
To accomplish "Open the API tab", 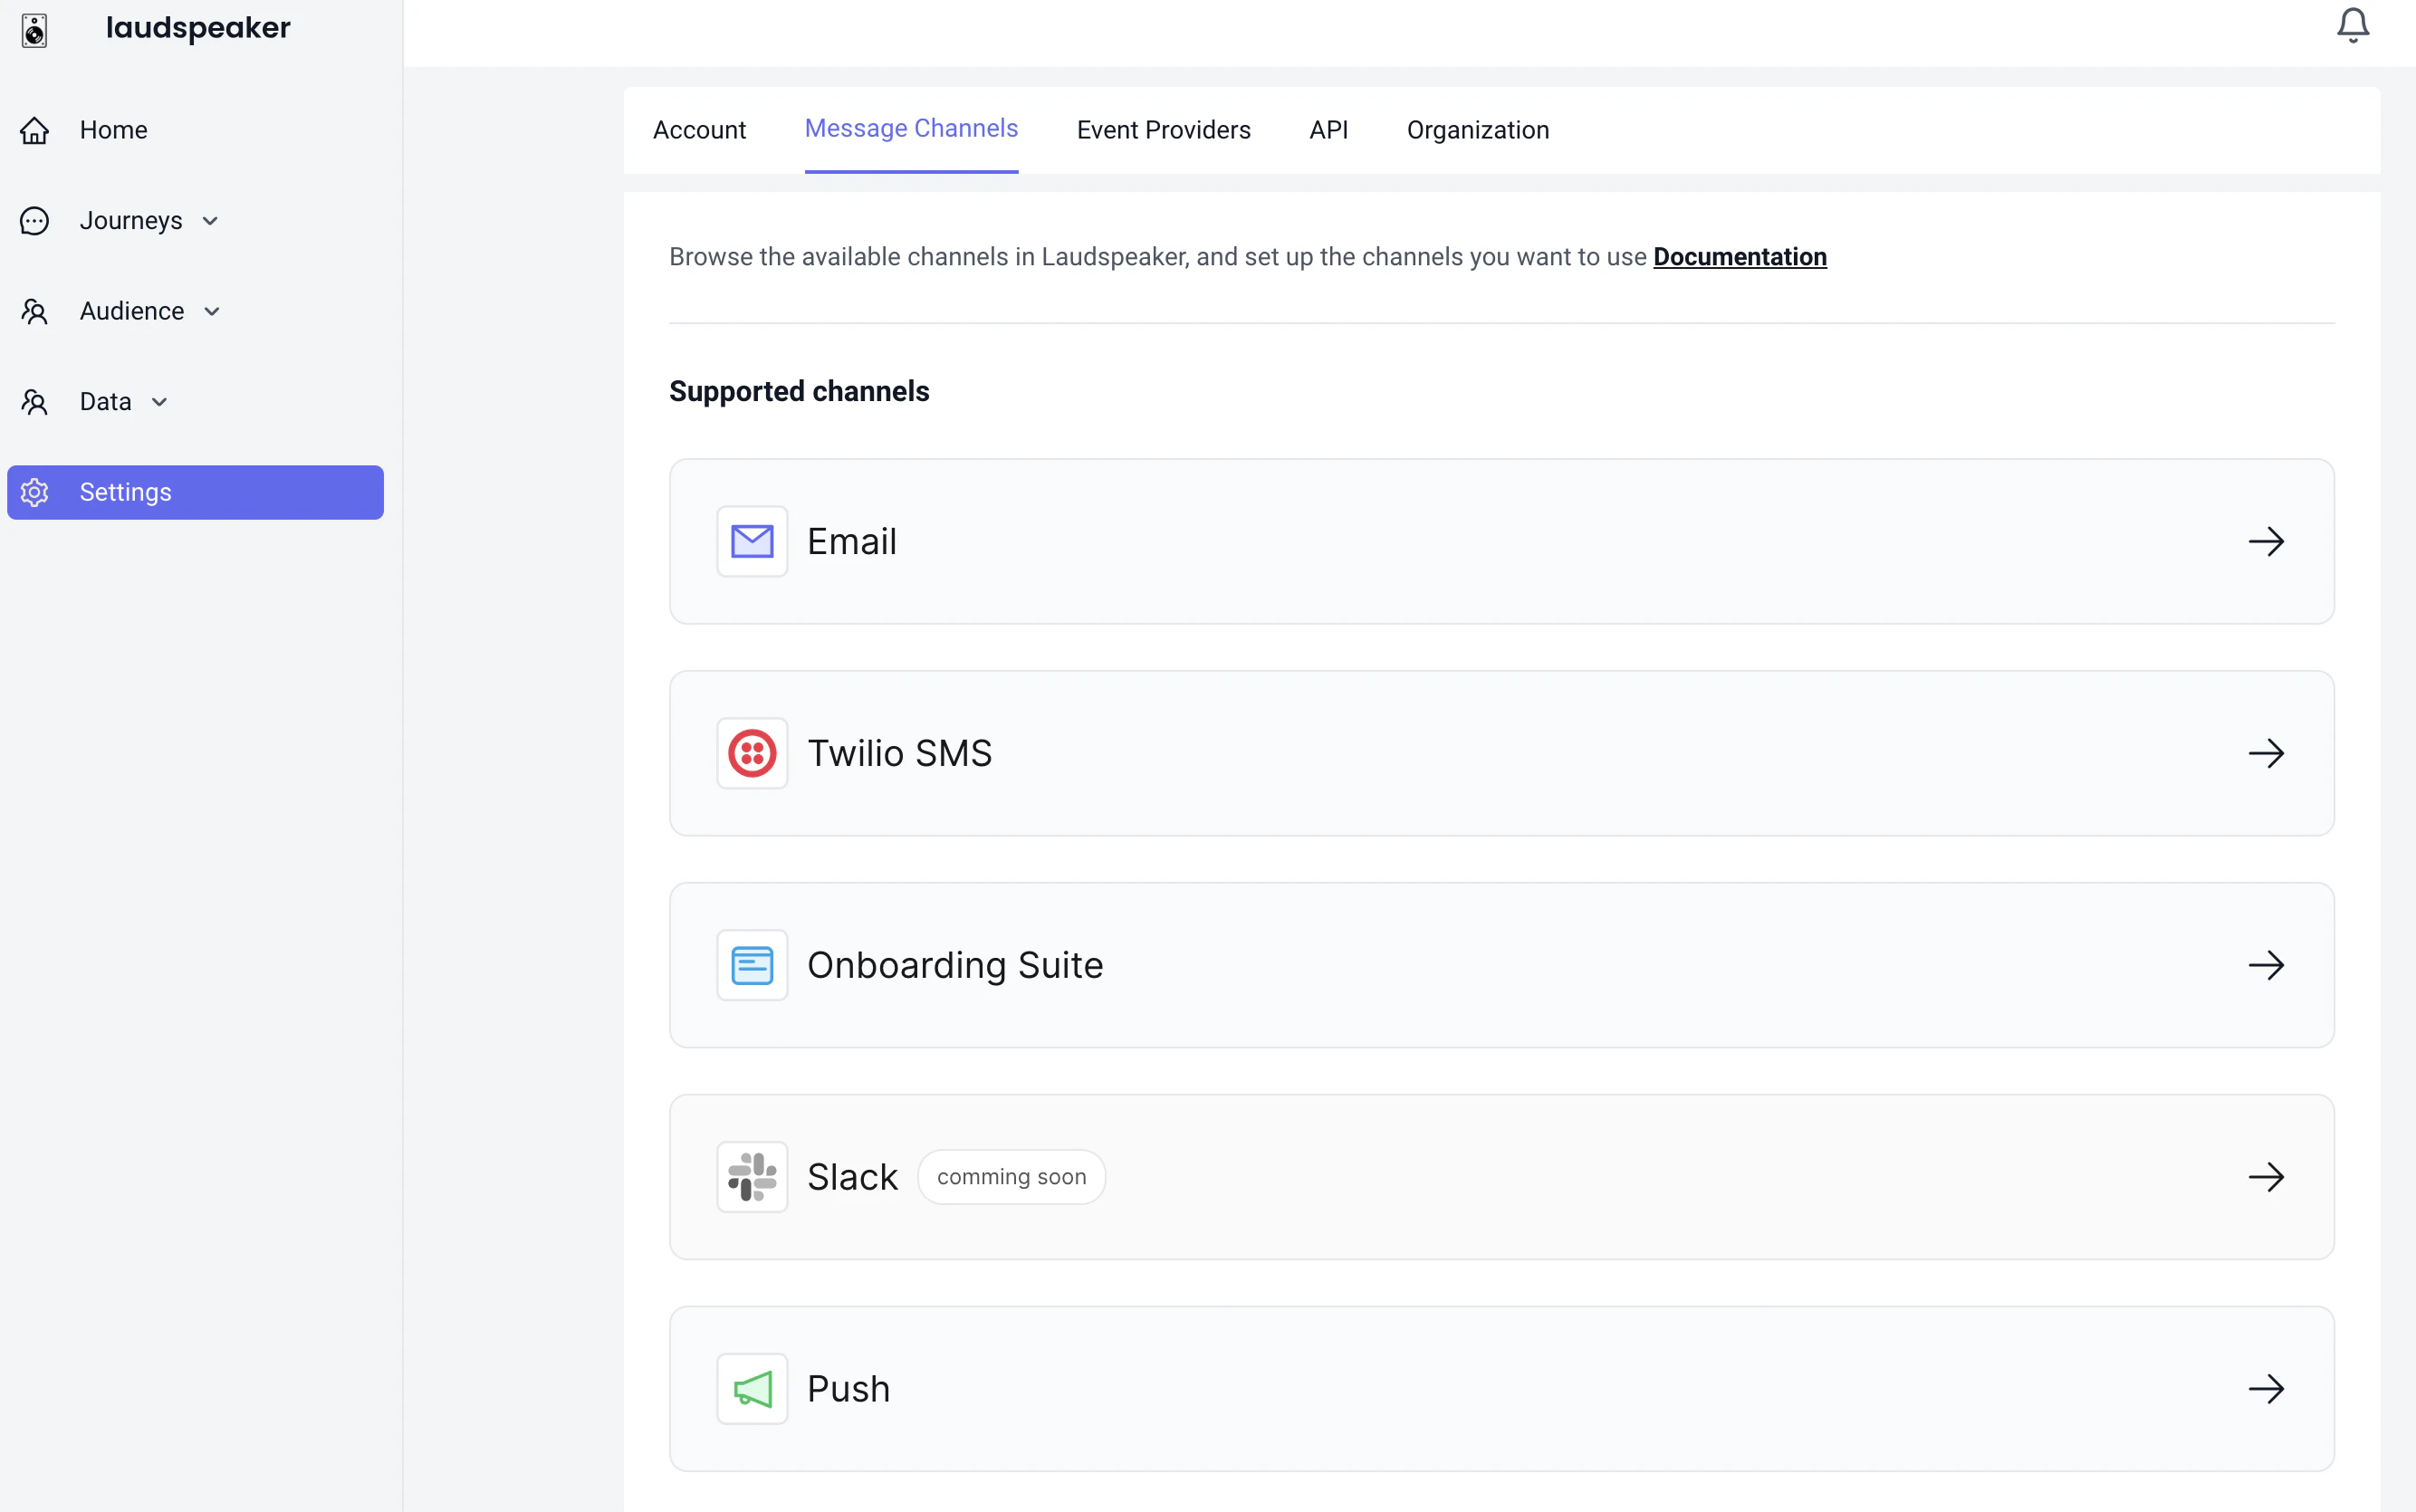I will pyautogui.click(x=1328, y=130).
